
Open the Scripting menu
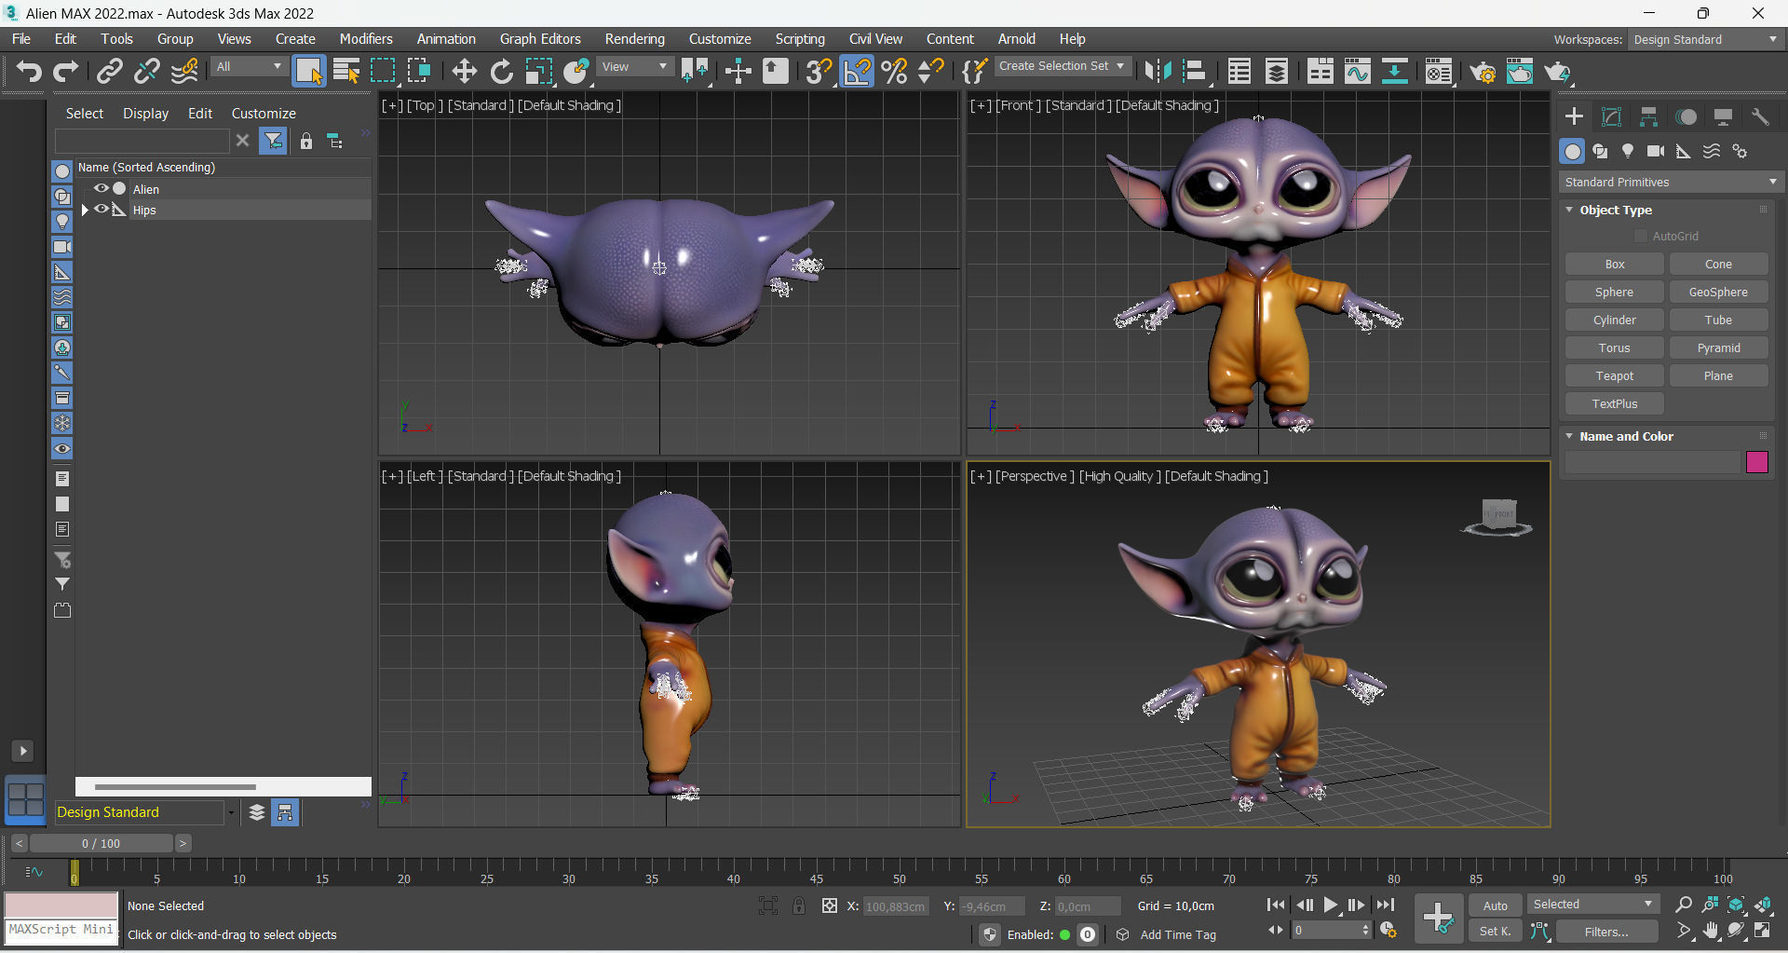[800, 38]
